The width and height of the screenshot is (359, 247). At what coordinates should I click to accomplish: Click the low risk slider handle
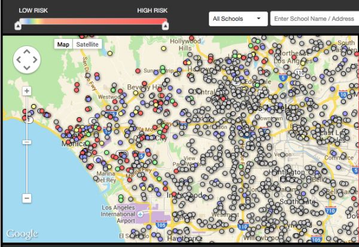[18, 25]
